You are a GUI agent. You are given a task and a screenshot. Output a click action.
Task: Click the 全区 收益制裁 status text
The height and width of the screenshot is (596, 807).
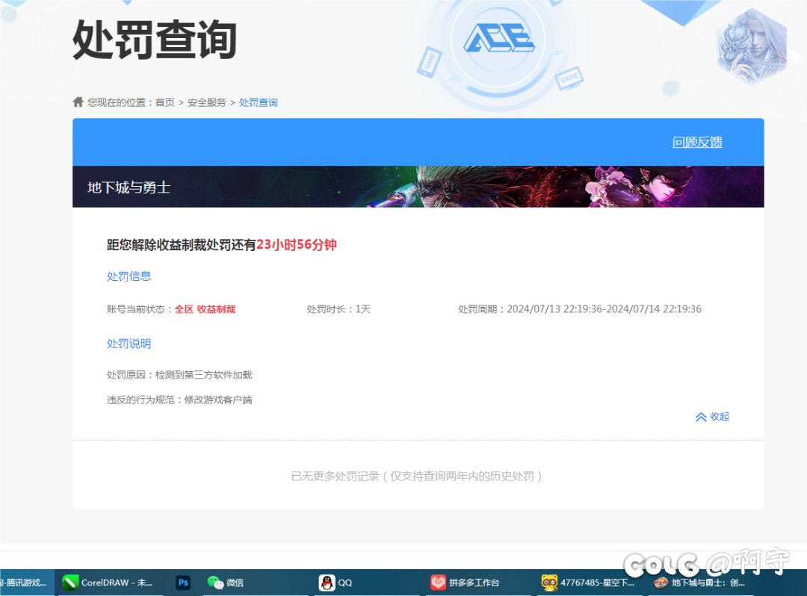(205, 309)
